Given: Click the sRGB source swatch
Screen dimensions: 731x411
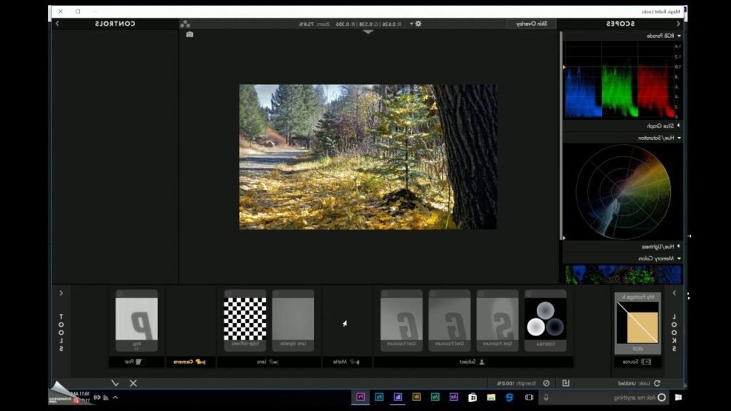Looking at the screenshot, I should click(x=637, y=325).
